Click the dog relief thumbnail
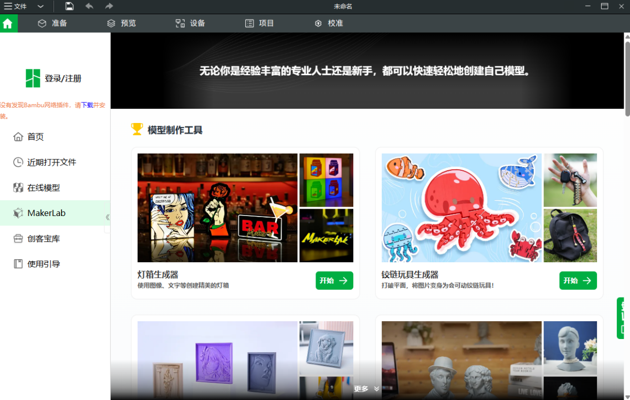630x400 pixels. point(326,348)
